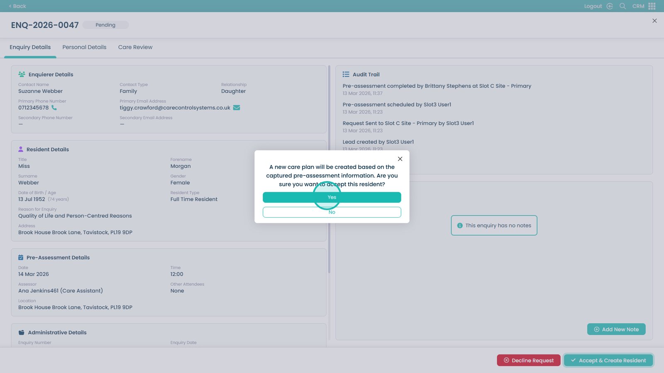Close the enquiry panel with top-right X
Image resolution: width=664 pixels, height=373 pixels.
(654, 21)
